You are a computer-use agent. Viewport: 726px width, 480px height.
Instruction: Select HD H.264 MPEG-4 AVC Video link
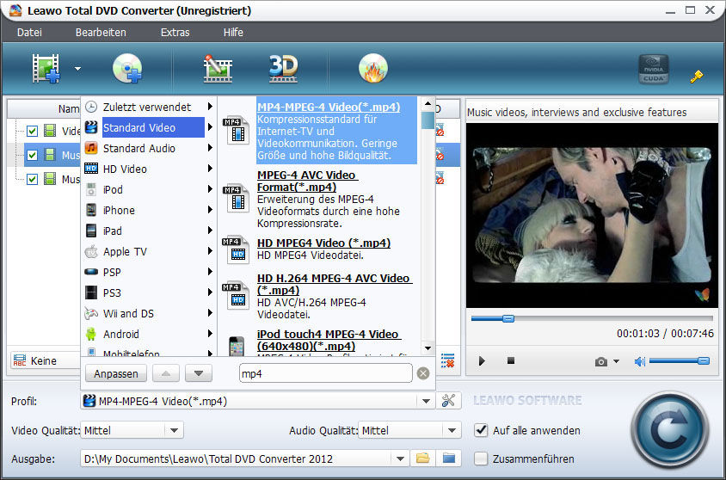pos(335,284)
